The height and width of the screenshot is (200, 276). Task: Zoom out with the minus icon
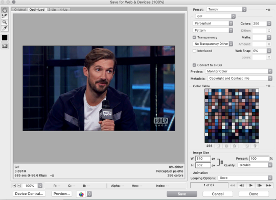14,186
